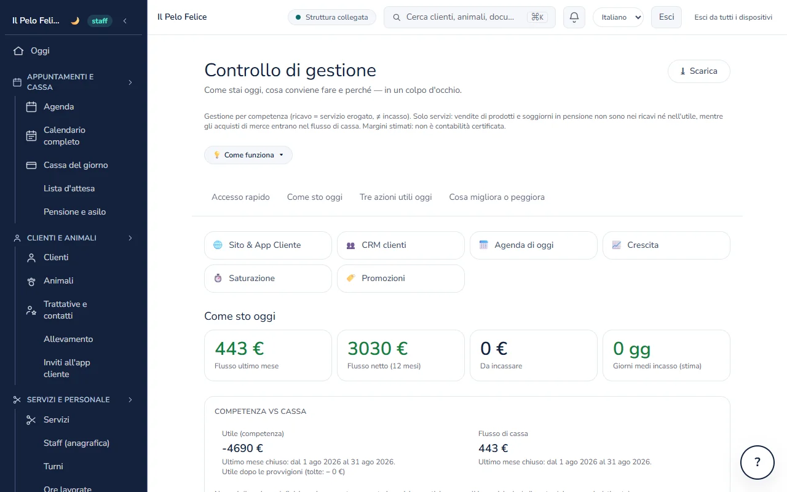Open the Promozioni shortcut card

pyautogui.click(x=401, y=279)
